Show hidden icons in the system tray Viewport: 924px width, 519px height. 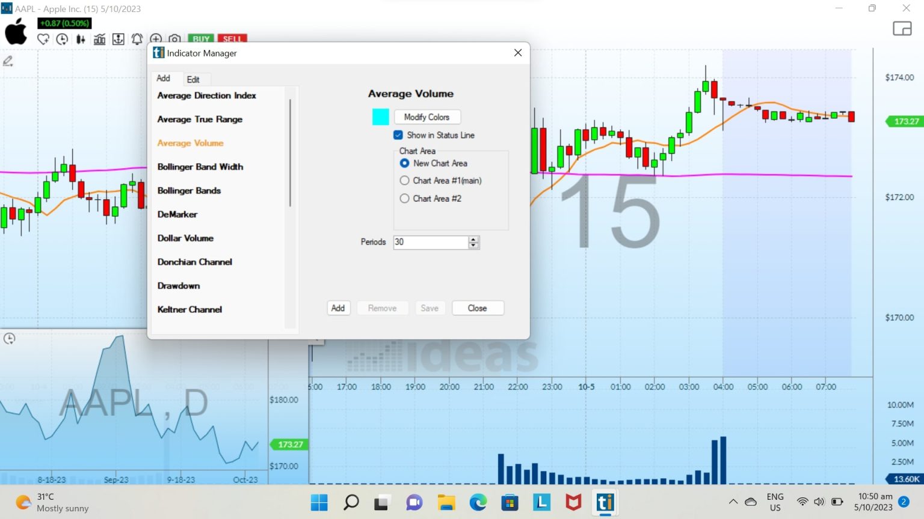733,501
